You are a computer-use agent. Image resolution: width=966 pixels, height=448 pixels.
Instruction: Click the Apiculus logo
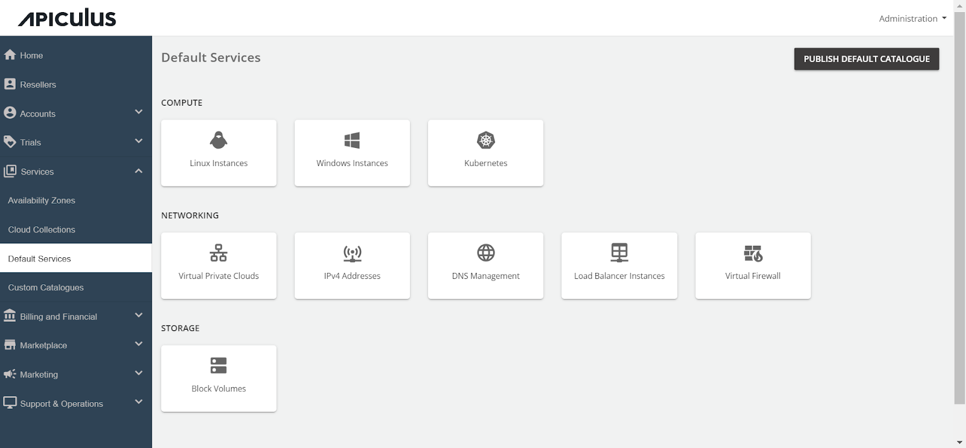pos(67,18)
